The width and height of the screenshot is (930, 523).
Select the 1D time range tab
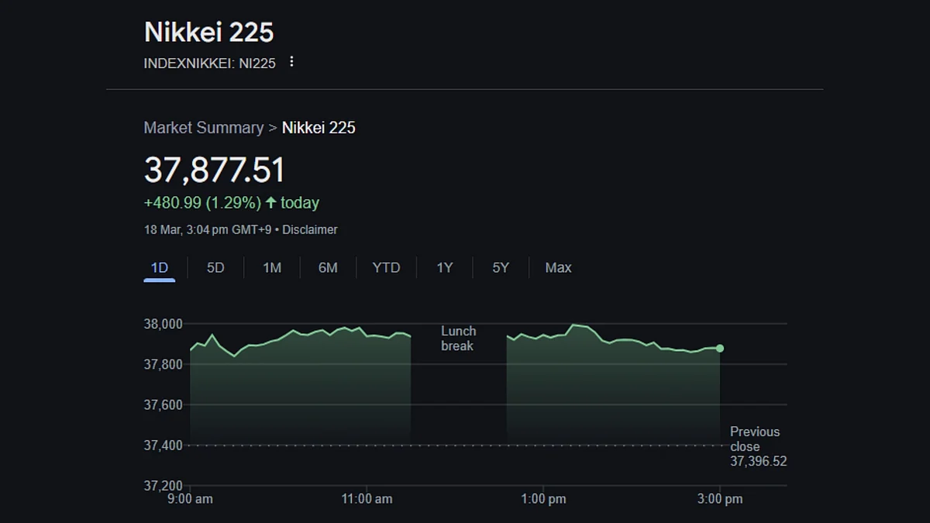[159, 268]
